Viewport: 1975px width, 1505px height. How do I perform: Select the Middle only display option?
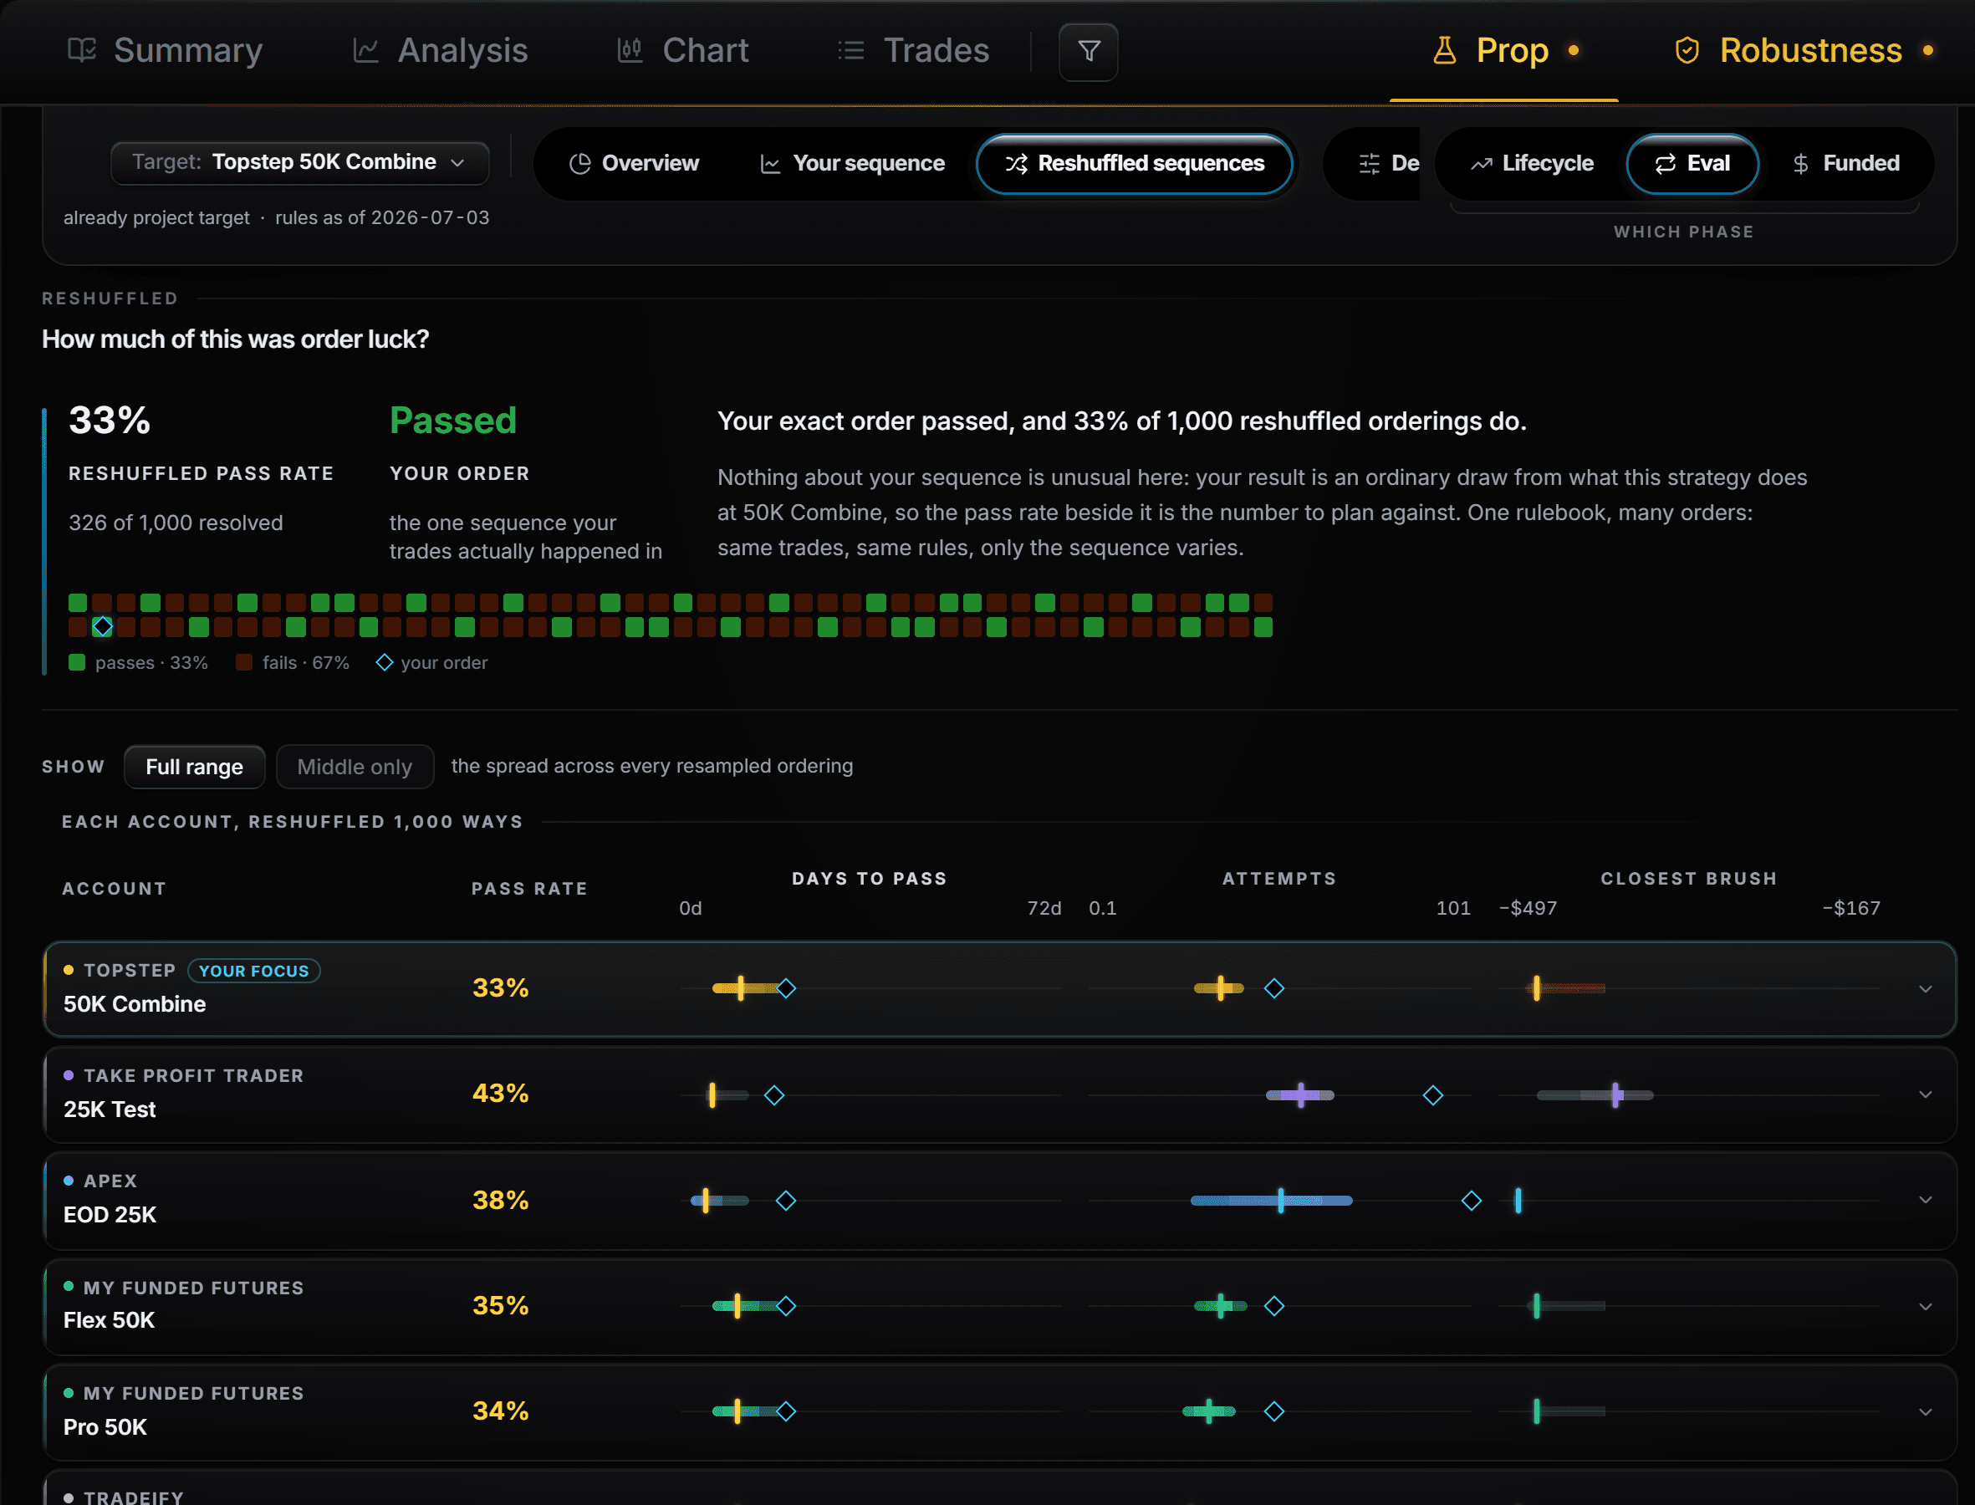click(x=355, y=767)
